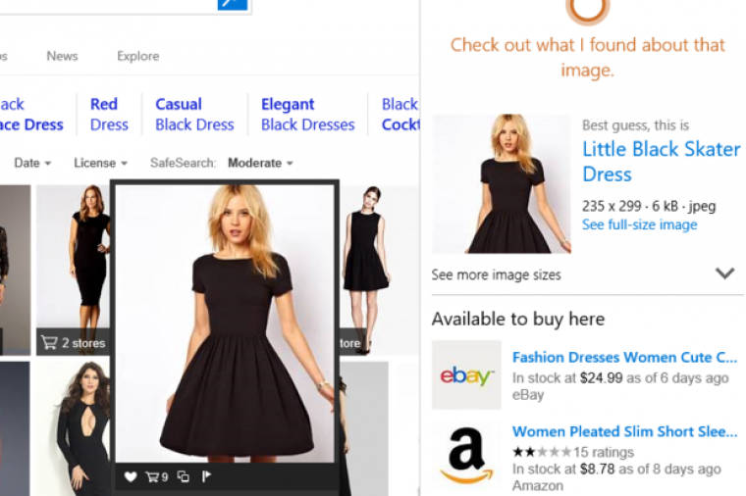Image resolution: width=746 pixels, height=496 pixels.
Task: Select Casual Black Dress suggestion
Action: pyautogui.click(x=194, y=114)
